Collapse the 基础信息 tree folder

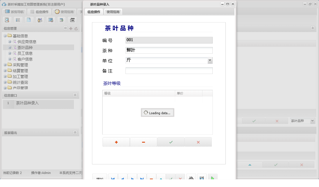(5, 36)
